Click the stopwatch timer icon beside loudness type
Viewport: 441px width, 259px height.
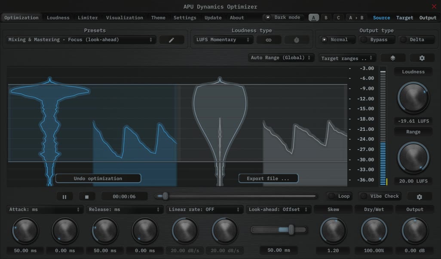[297, 40]
